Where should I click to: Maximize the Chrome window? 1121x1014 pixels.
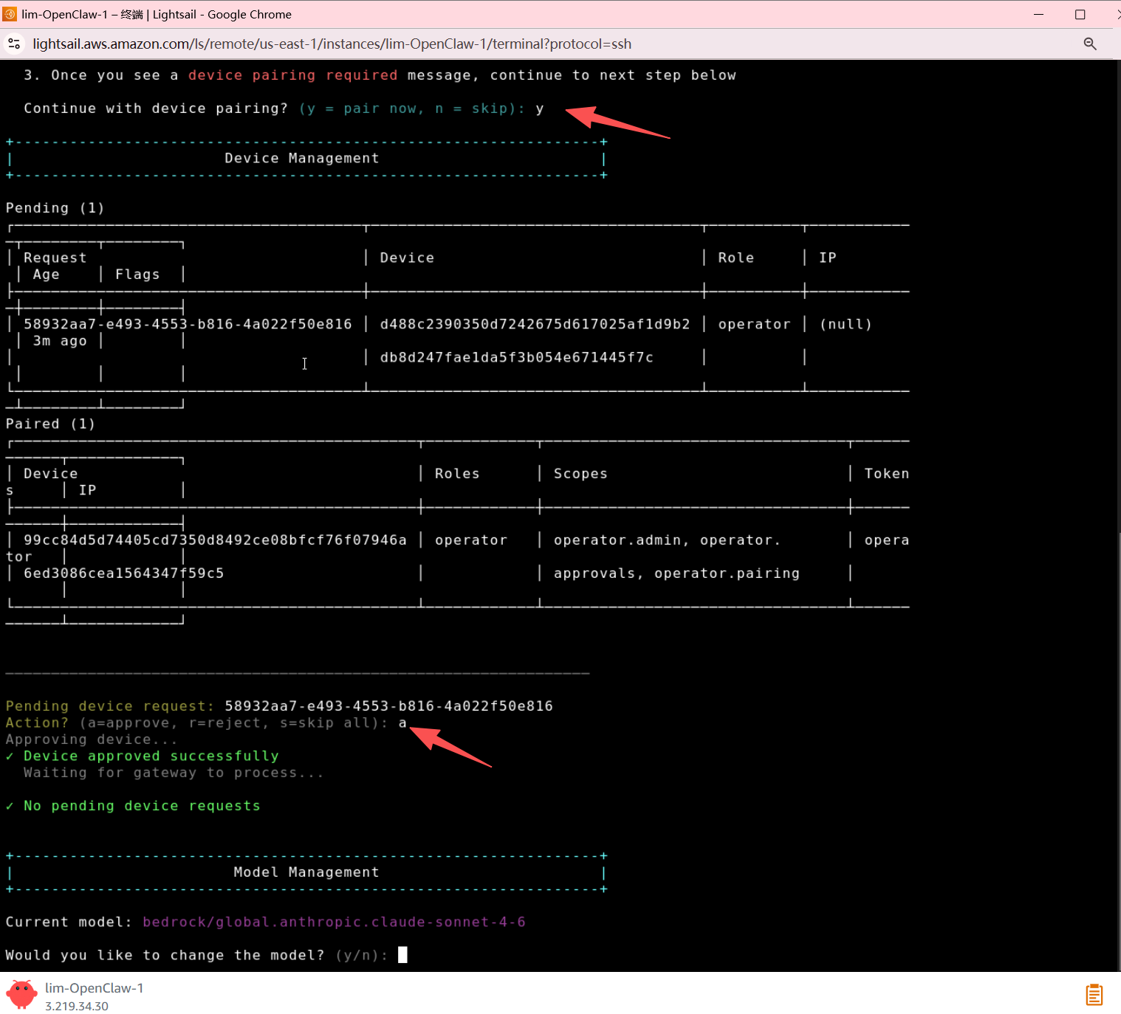click(1080, 14)
